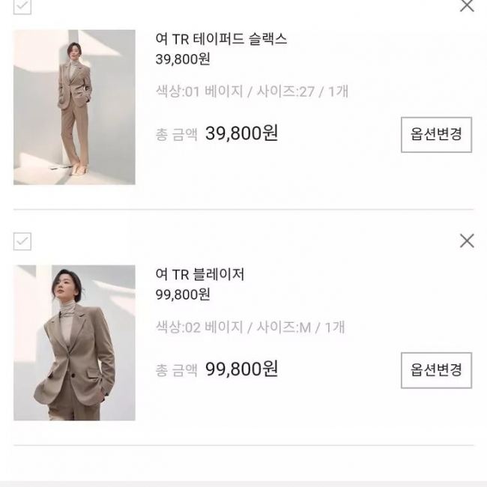Click the 총 금액 label in the 블레이저 row

[x=176, y=370]
